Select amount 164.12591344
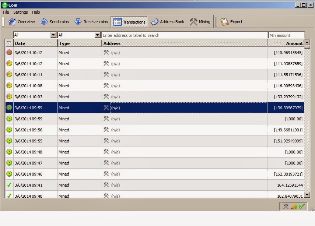The width and height of the screenshot is (315, 226). 290,185
